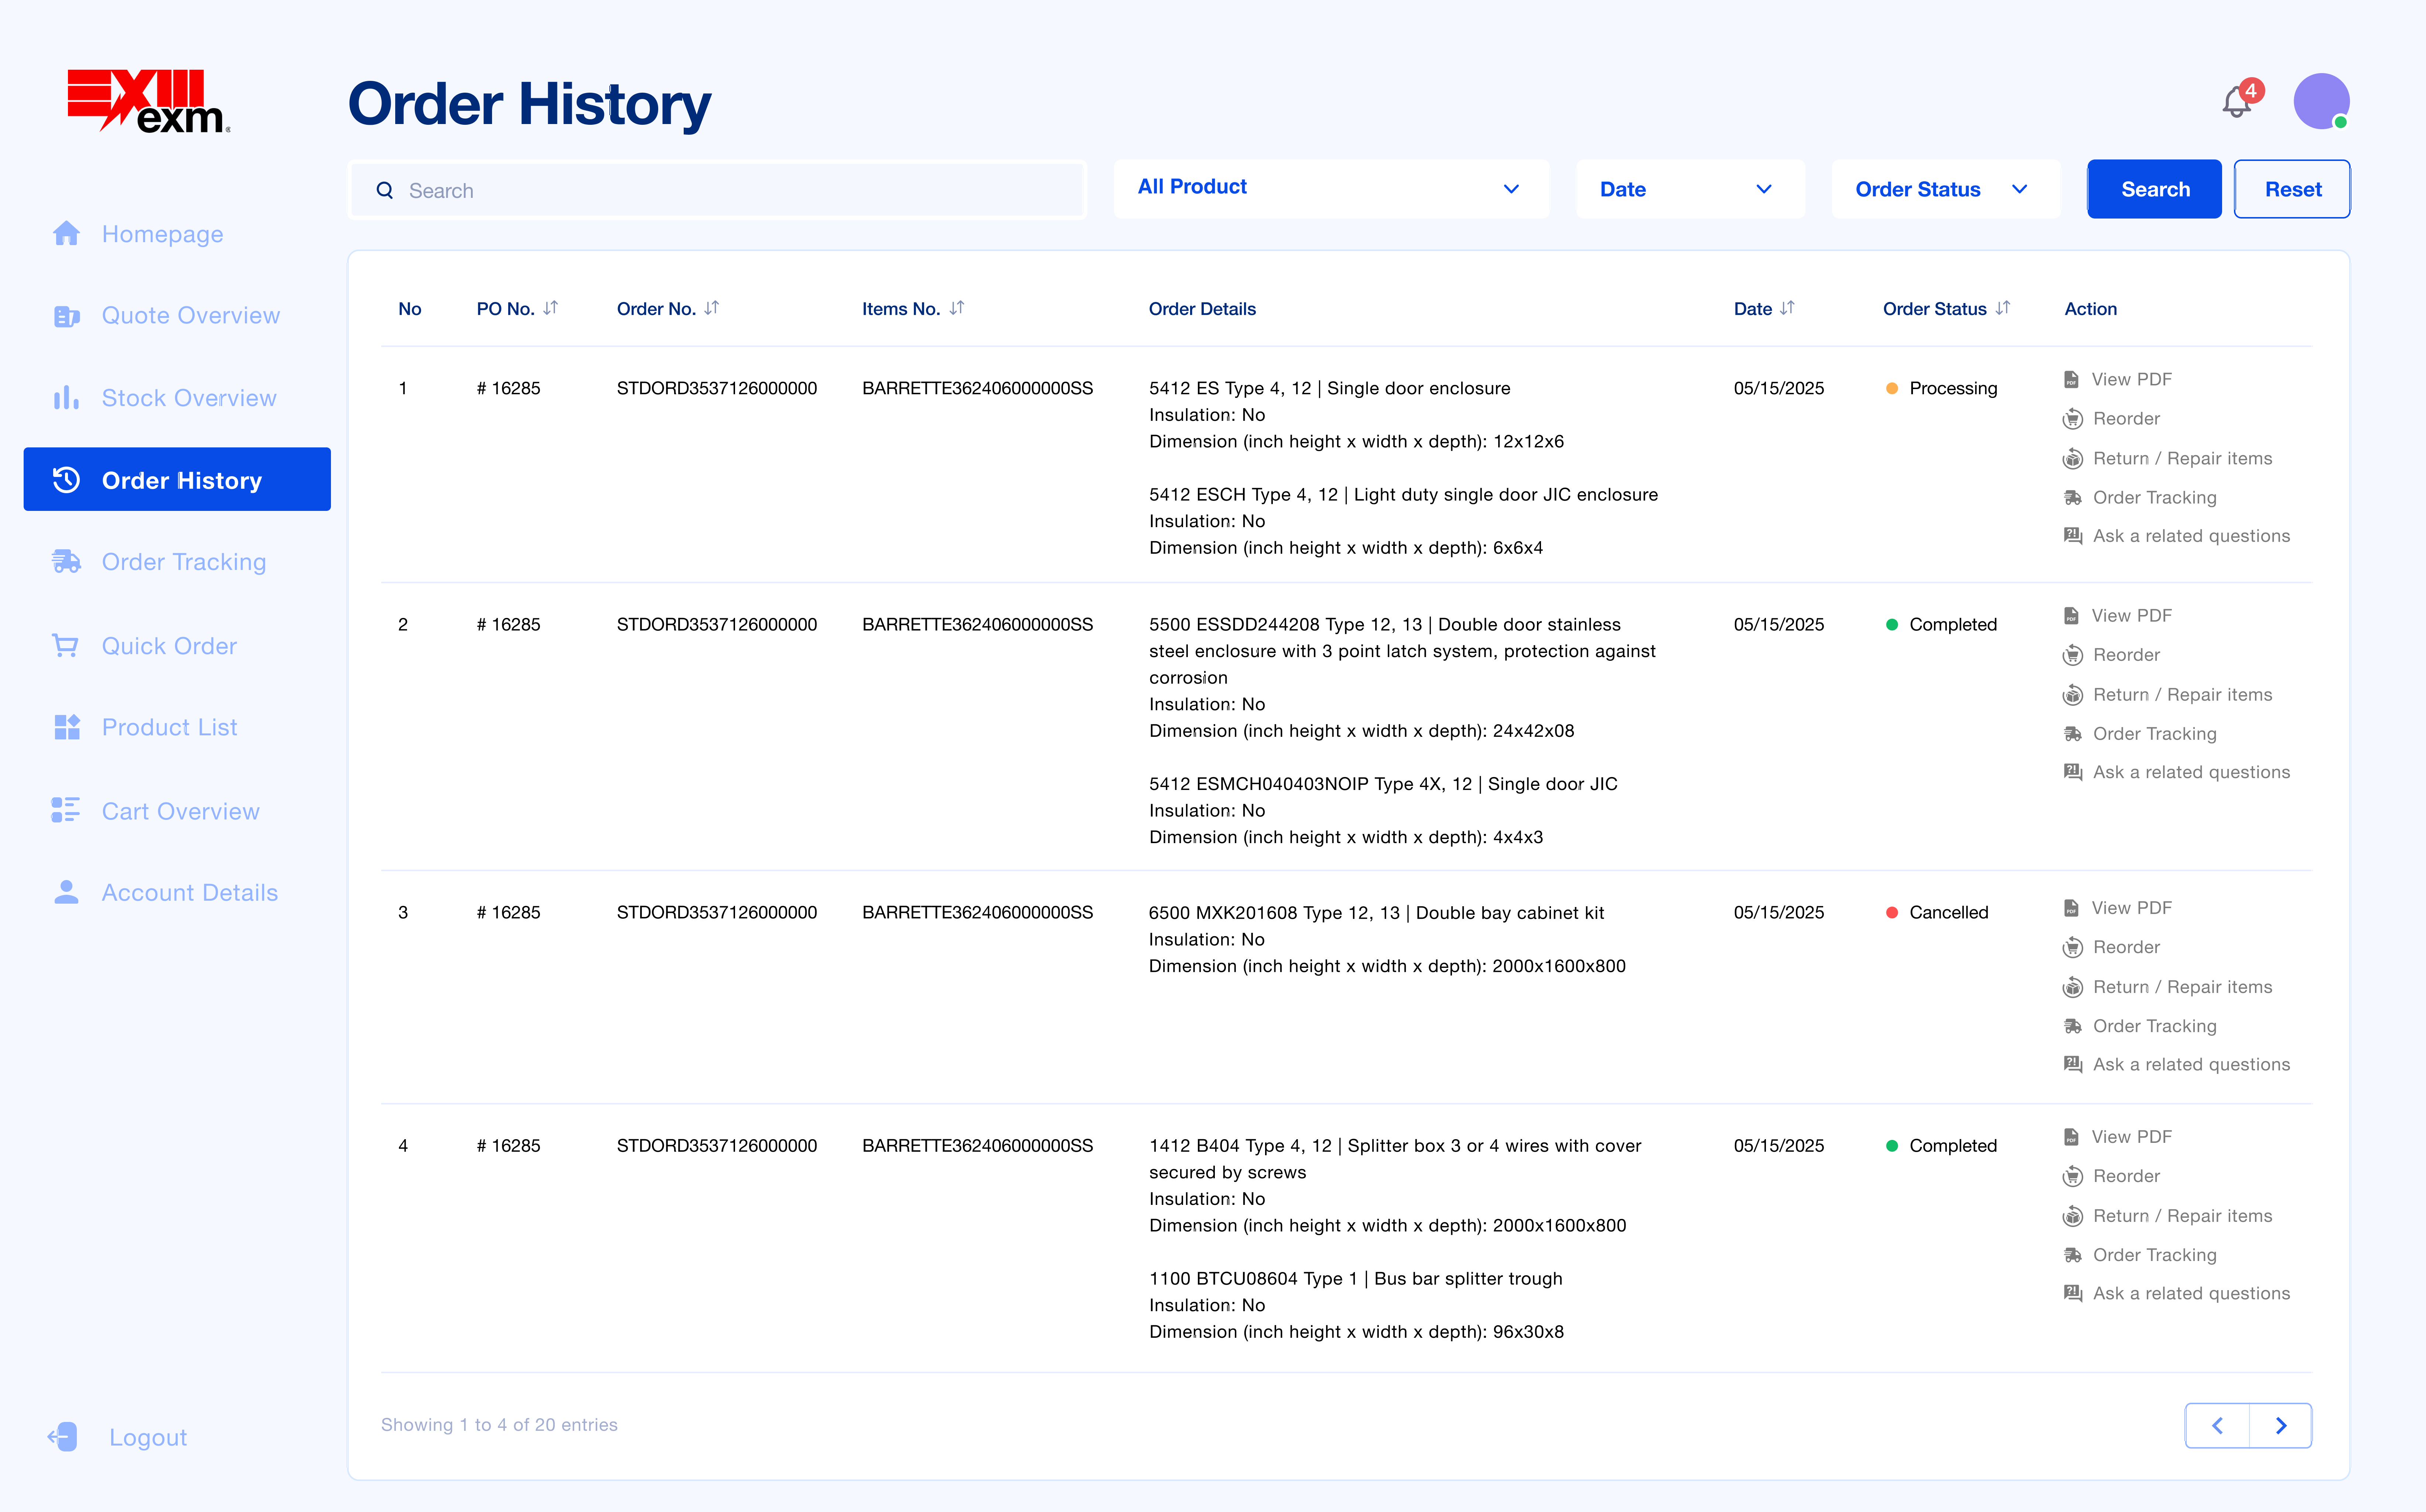The image size is (2426, 1512).
Task: Click return/repair icon in Cancelled order row
Action: tap(2073, 987)
